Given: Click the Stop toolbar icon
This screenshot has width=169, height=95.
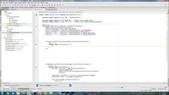Looking at the screenshot, I should click(x=49, y=5).
